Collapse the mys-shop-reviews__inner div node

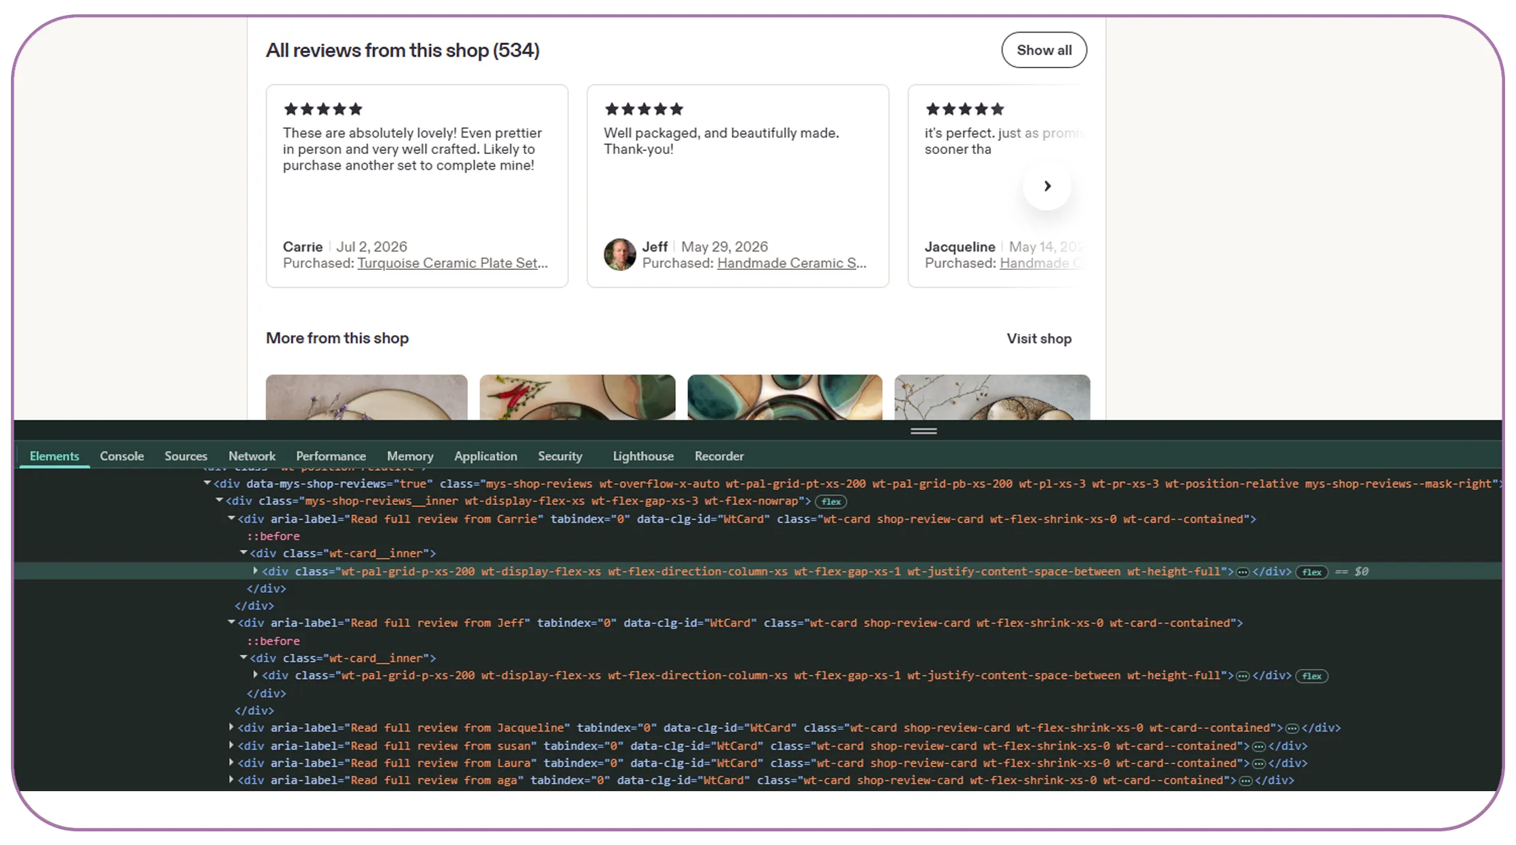click(x=220, y=501)
